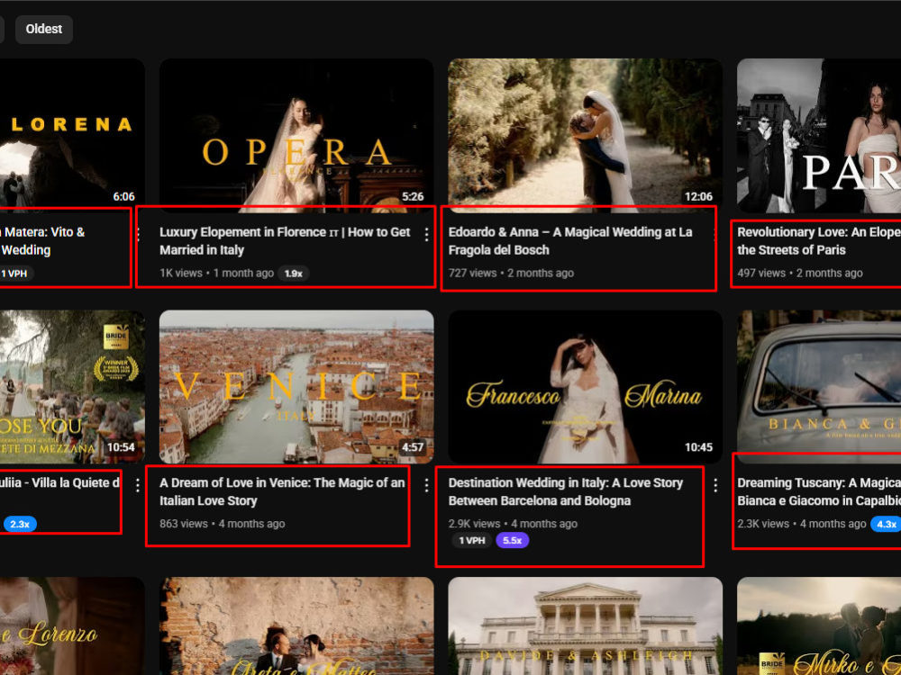Open the Davide & Ashleigh villa thumbnail

tap(585, 626)
